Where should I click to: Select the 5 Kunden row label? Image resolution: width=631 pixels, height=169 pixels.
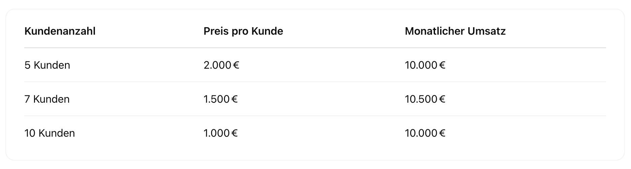click(47, 65)
